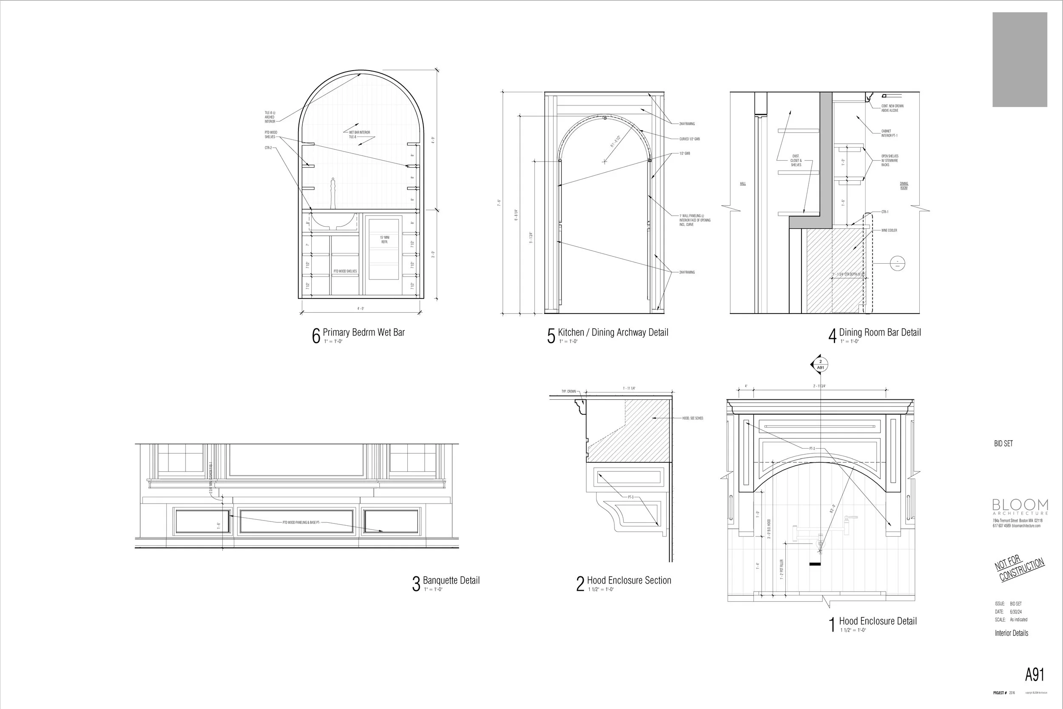Select the 'Hood Enclosure Section' title
1063x709 pixels.
tap(629, 580)
